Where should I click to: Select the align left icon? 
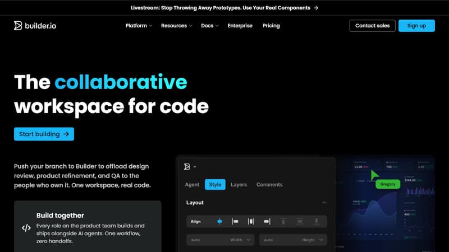(x=235, y=221)
